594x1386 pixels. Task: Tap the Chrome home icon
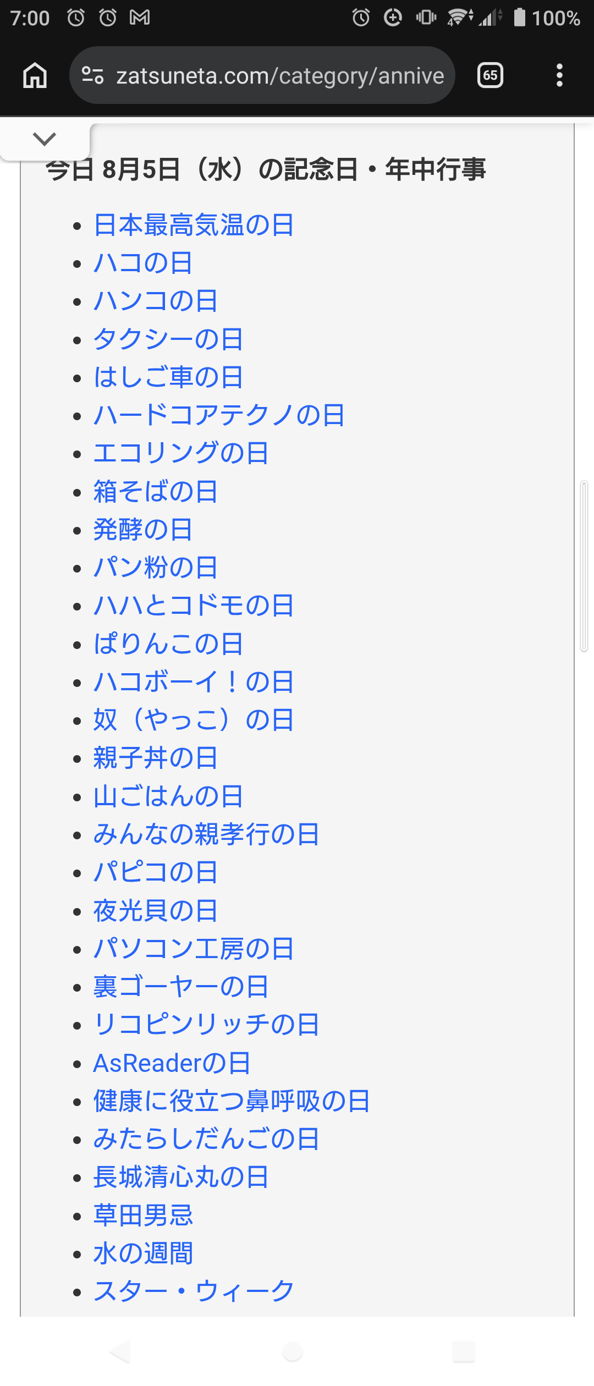[x=35, y=75]
